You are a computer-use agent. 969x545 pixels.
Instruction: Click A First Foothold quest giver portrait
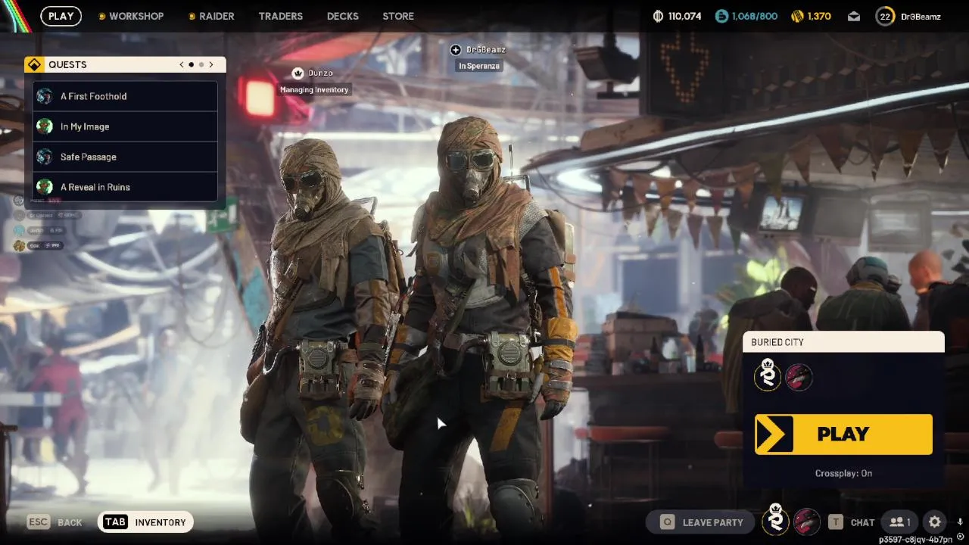coord(45,96)
